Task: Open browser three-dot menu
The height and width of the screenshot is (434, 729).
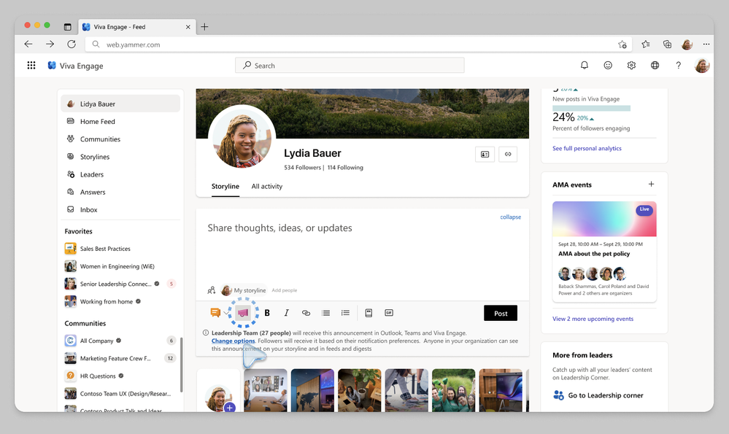Action: coord(706,44)
